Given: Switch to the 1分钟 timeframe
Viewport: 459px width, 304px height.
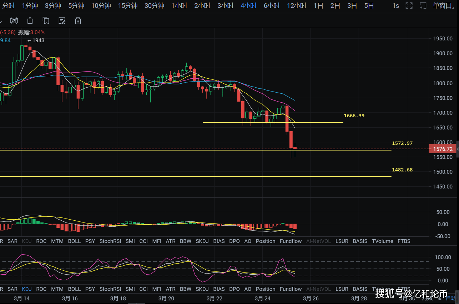Looking at the screenshot, I should [30, 6].
